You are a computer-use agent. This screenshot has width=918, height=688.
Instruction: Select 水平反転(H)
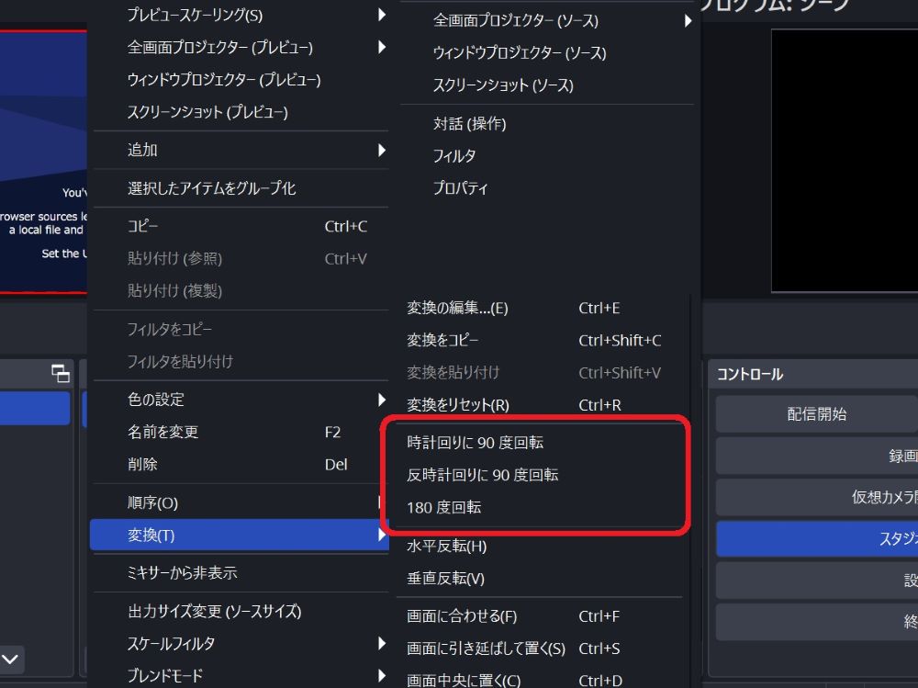pos(540,547)
